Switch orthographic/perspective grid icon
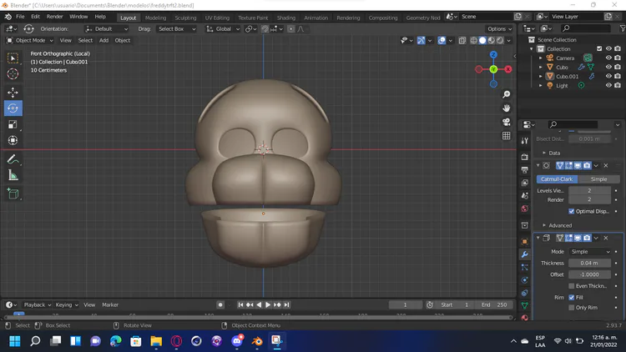Screen dimensions: 626x352 coord(507,136)
